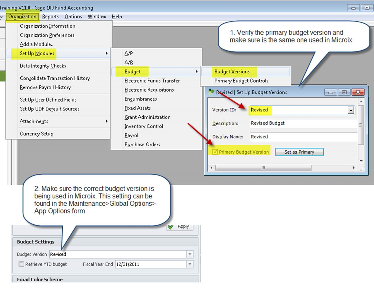Image resolution: width=374 pixels, height=299 pixels.
Task: Click the Description text field
Action: point(303,123)
